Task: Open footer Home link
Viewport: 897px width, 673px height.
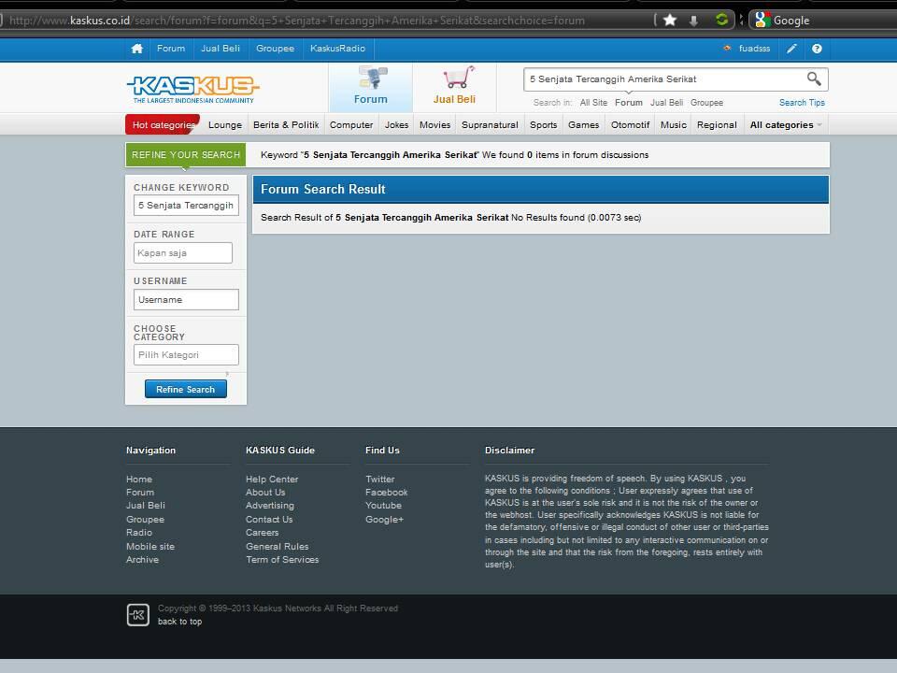Action: click(x=139, y=479)
